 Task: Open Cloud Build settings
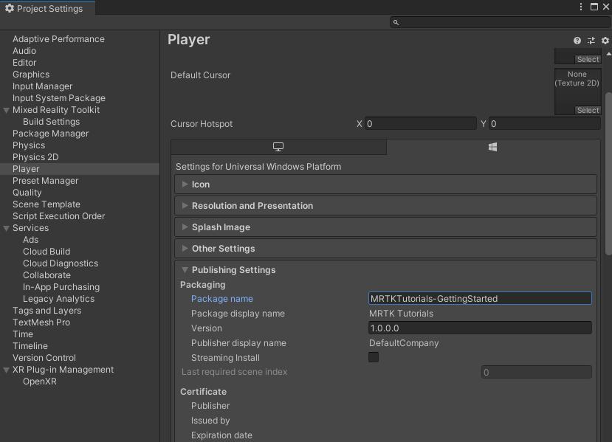pyautogui.click(x=47, y=252)
